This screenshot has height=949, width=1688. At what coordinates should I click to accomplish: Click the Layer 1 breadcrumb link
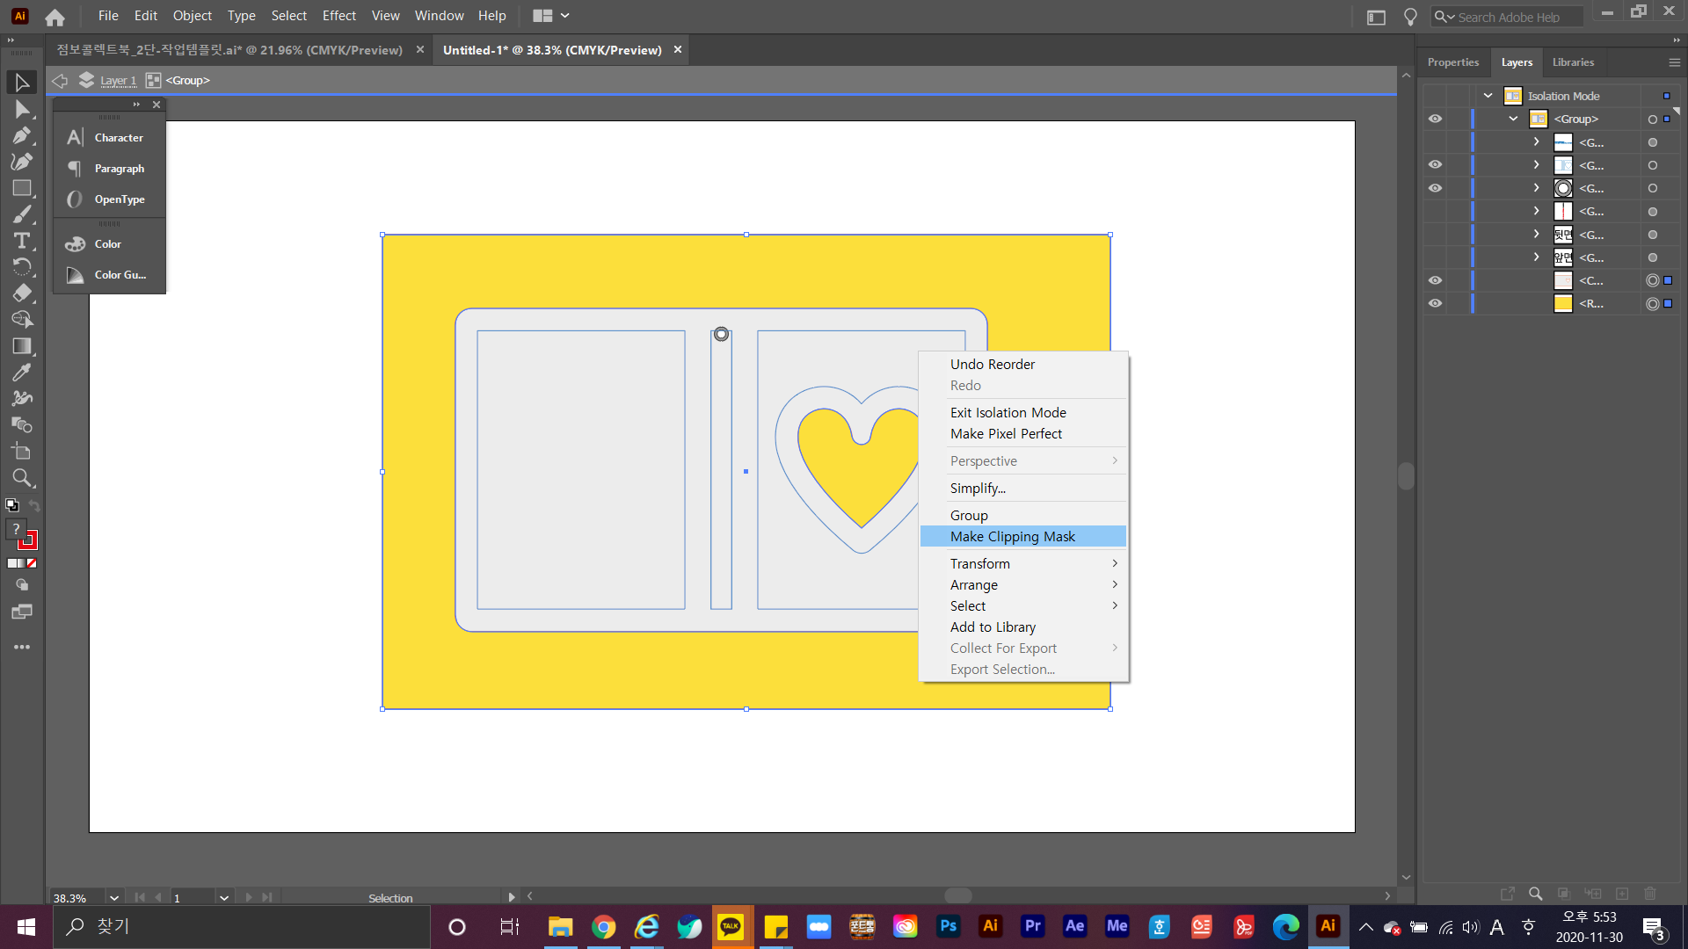click(x=118, y=81)
